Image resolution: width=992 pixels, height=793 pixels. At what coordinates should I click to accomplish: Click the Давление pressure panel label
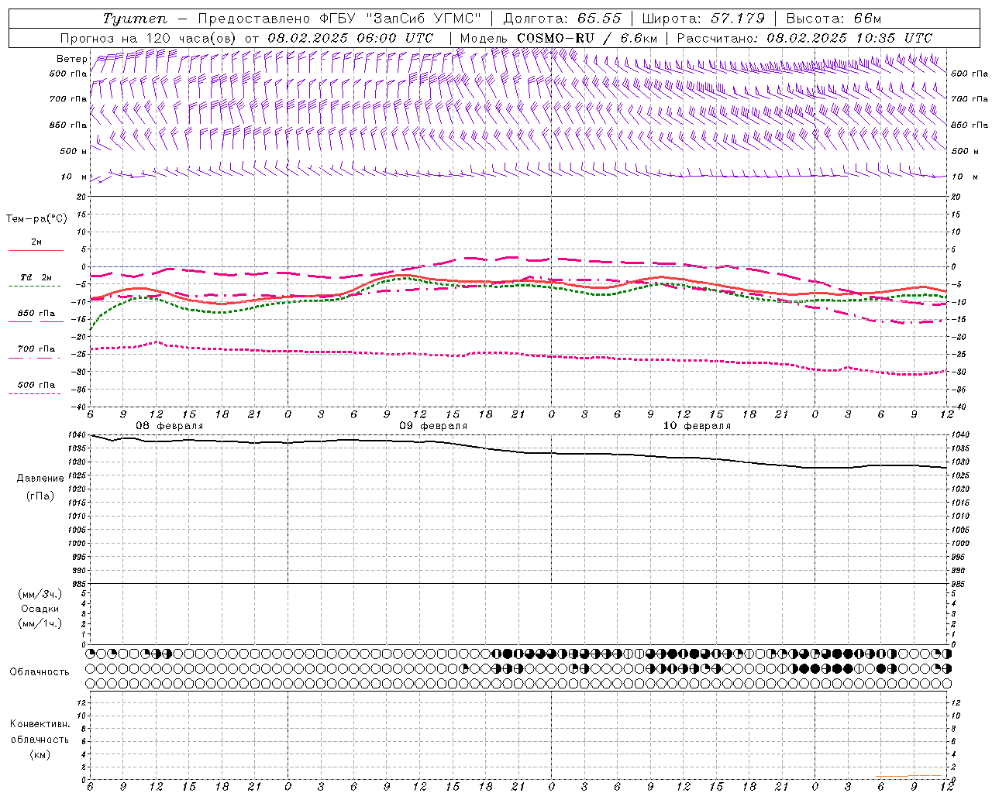tap(40, 479)
